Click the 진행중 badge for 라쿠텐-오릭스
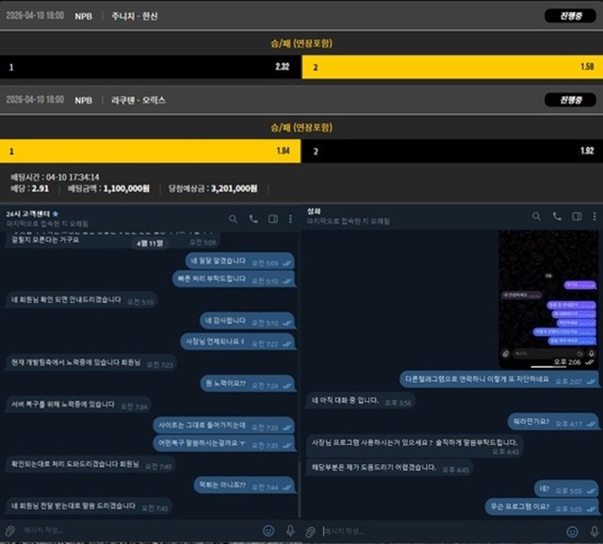This screenshot has height=544, width=603. (570, 101)
